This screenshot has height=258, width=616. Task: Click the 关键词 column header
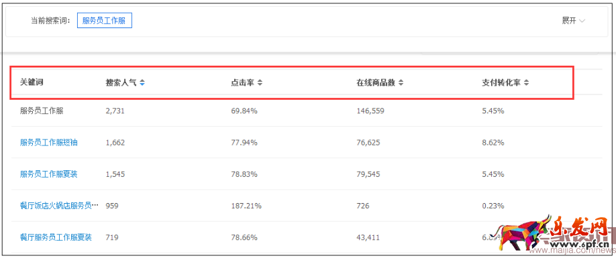[32, 82]
